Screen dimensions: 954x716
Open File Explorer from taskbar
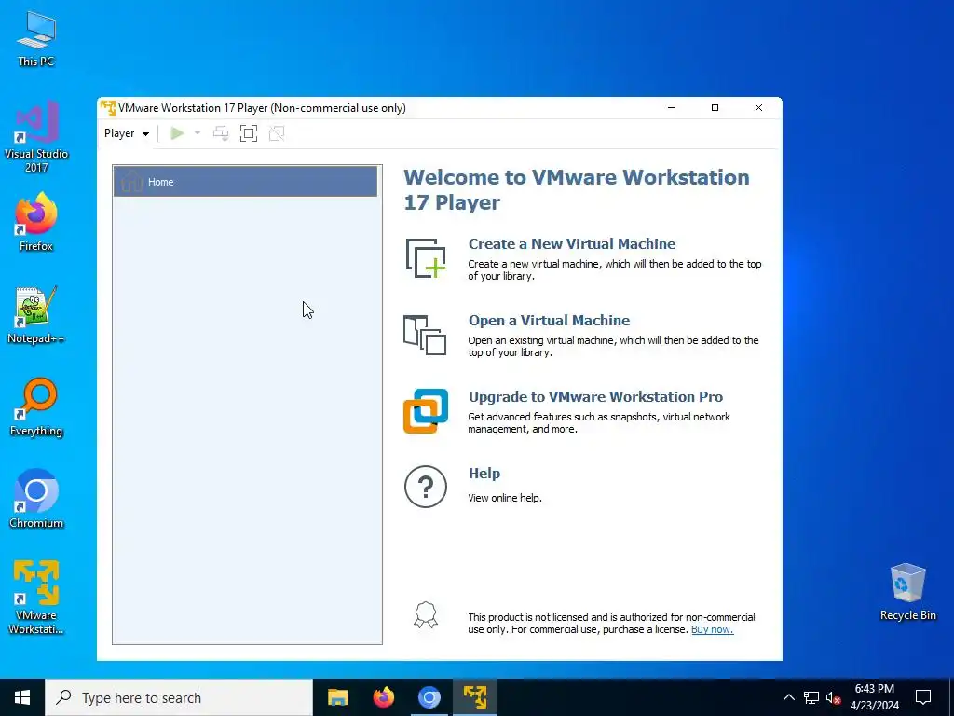tap(337, 697)
